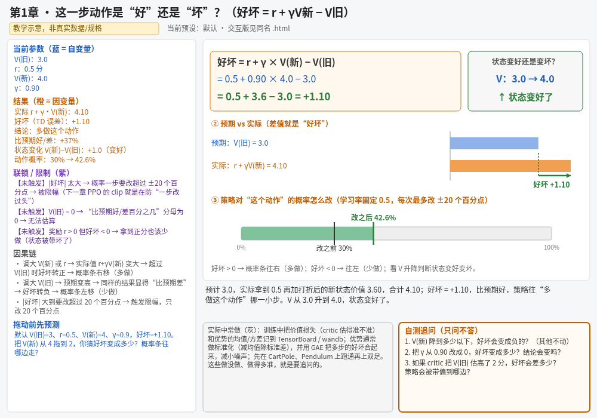Click the "自测追问（只问不答）" heading
This screenshot has width=597, height=418.
[x=441, y=330]
